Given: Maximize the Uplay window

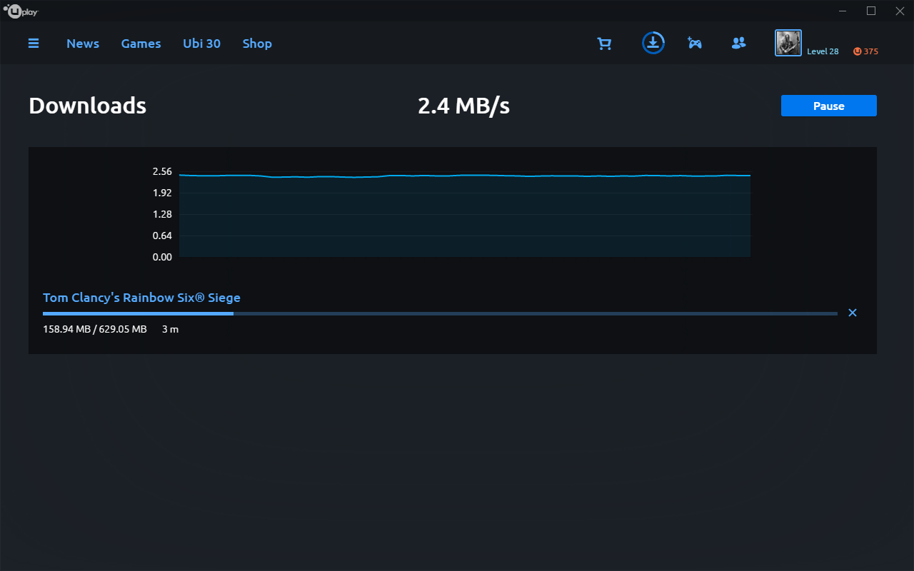Looking at the screenshot, I should pos(871,11).
